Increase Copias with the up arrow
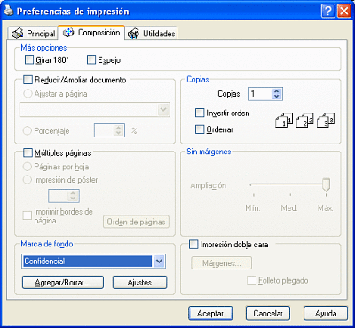This screenshot has width=355, height=328. pyautogui.click(x=277, y=91)
